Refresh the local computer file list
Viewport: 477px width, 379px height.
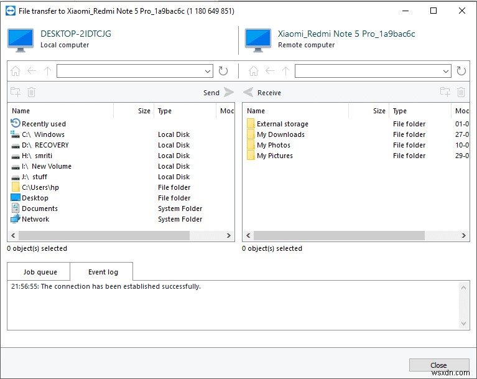[223, 71]
